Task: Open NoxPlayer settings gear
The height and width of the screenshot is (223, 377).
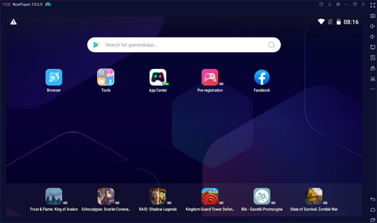Action: [x=338, y=4]
